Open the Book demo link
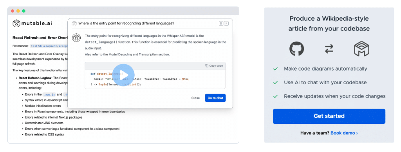This screenshot has width=401, height=152. tap(344, 133)
